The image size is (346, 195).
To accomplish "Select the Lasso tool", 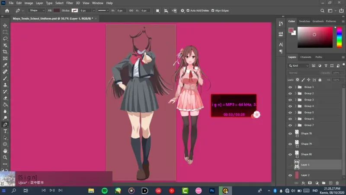I will click(x=5, y=39).
